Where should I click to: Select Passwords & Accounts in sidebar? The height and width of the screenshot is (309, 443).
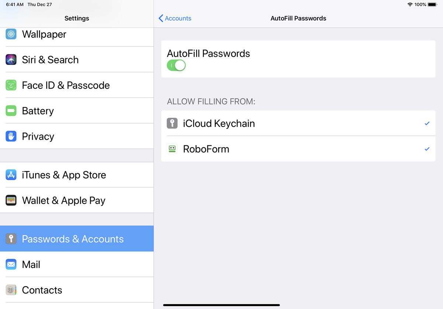[x=77, y=239]
